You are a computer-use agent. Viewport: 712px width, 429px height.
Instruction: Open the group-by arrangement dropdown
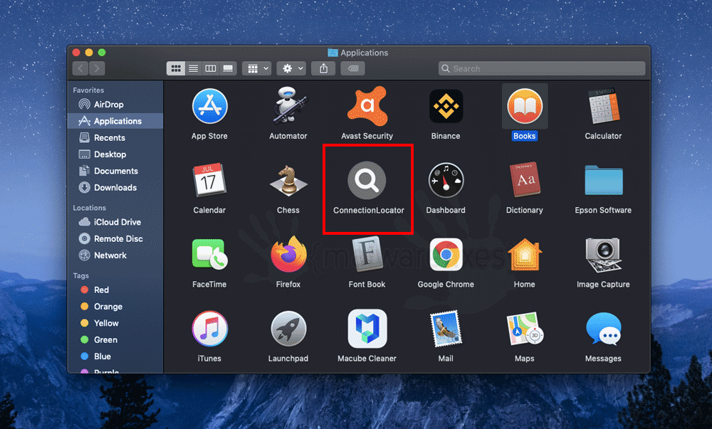(x=256, y=68)
